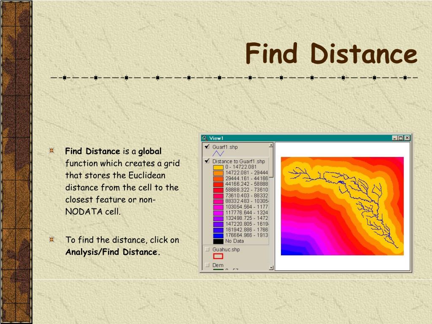Viewport: 432px width, 324px height.
Task: Minimize the View1 window
Action: 394,138
